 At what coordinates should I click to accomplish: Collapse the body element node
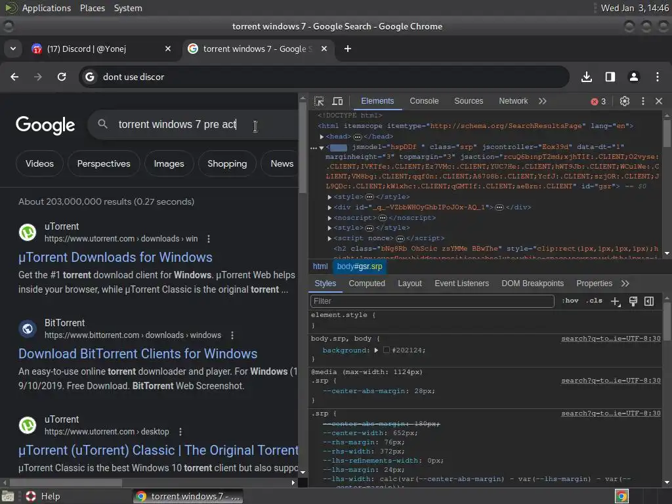tap(322, 148)
